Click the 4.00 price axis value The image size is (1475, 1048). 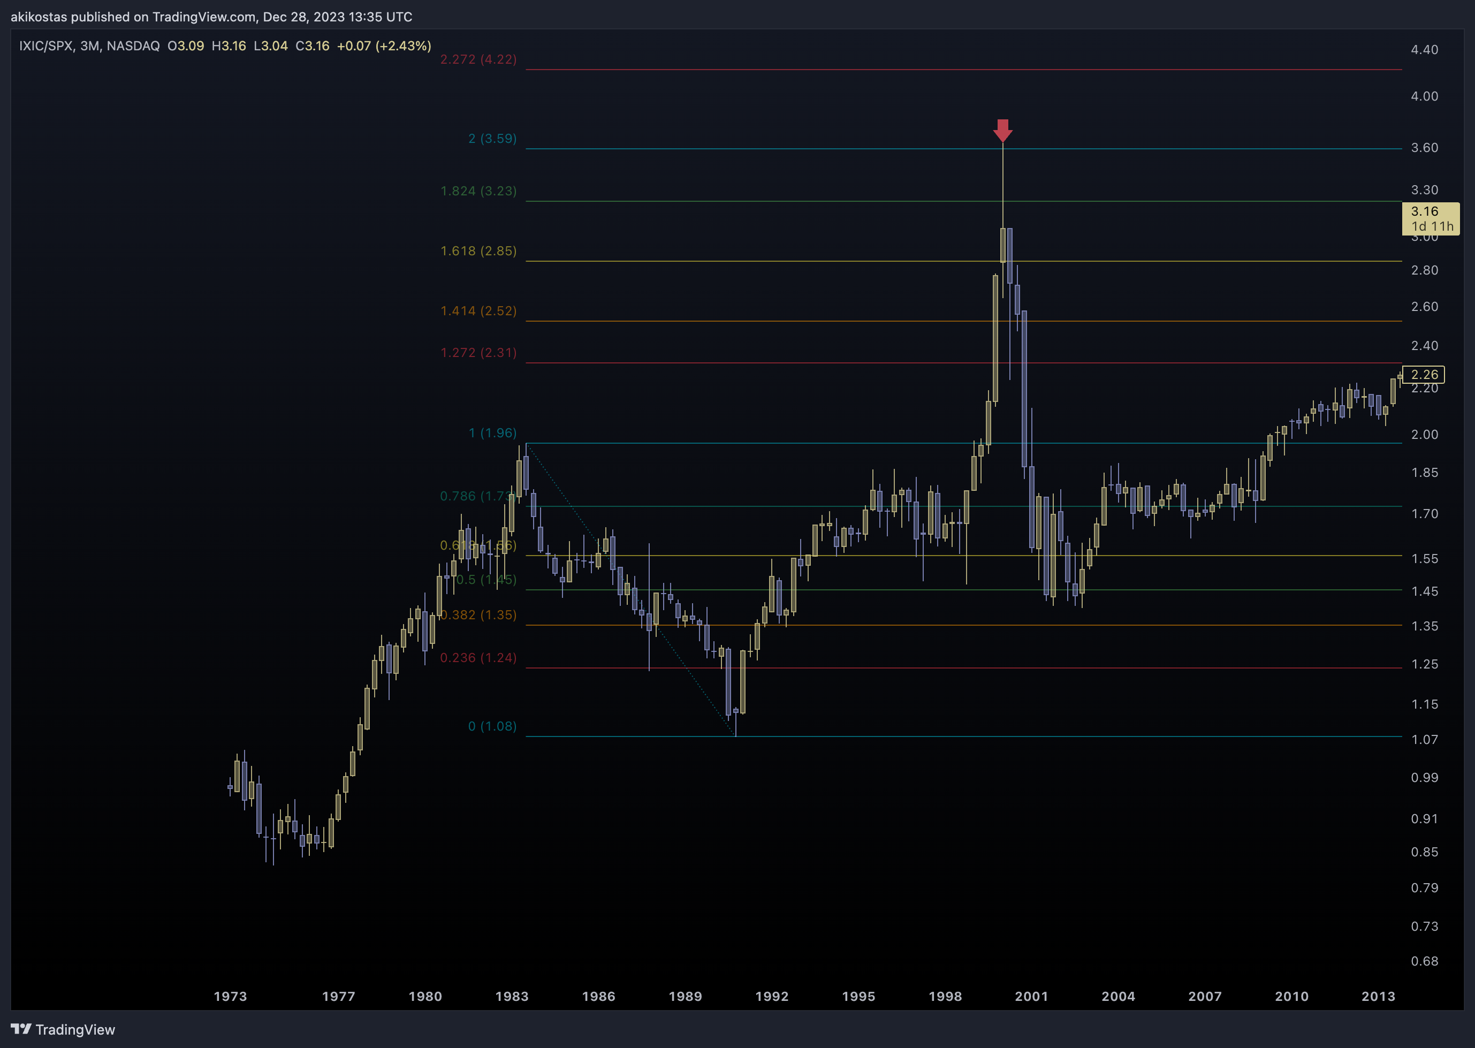[x=1425, y=96]
